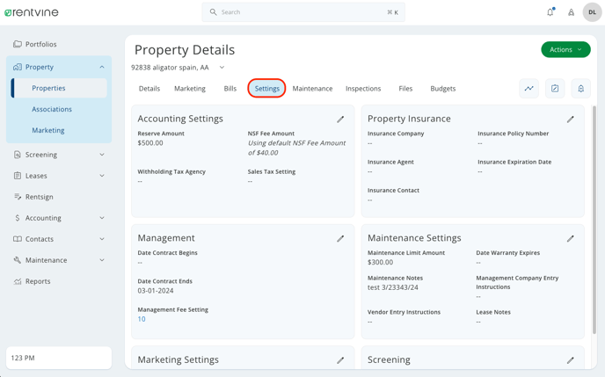605x377 pixels.
Task: Switch to the Marketing tab
Action: [190, 89]
